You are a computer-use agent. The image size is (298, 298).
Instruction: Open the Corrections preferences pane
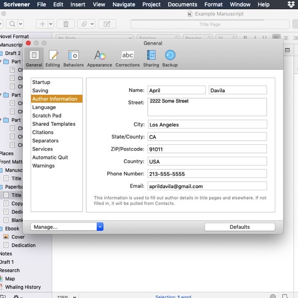tap(127, 58)
